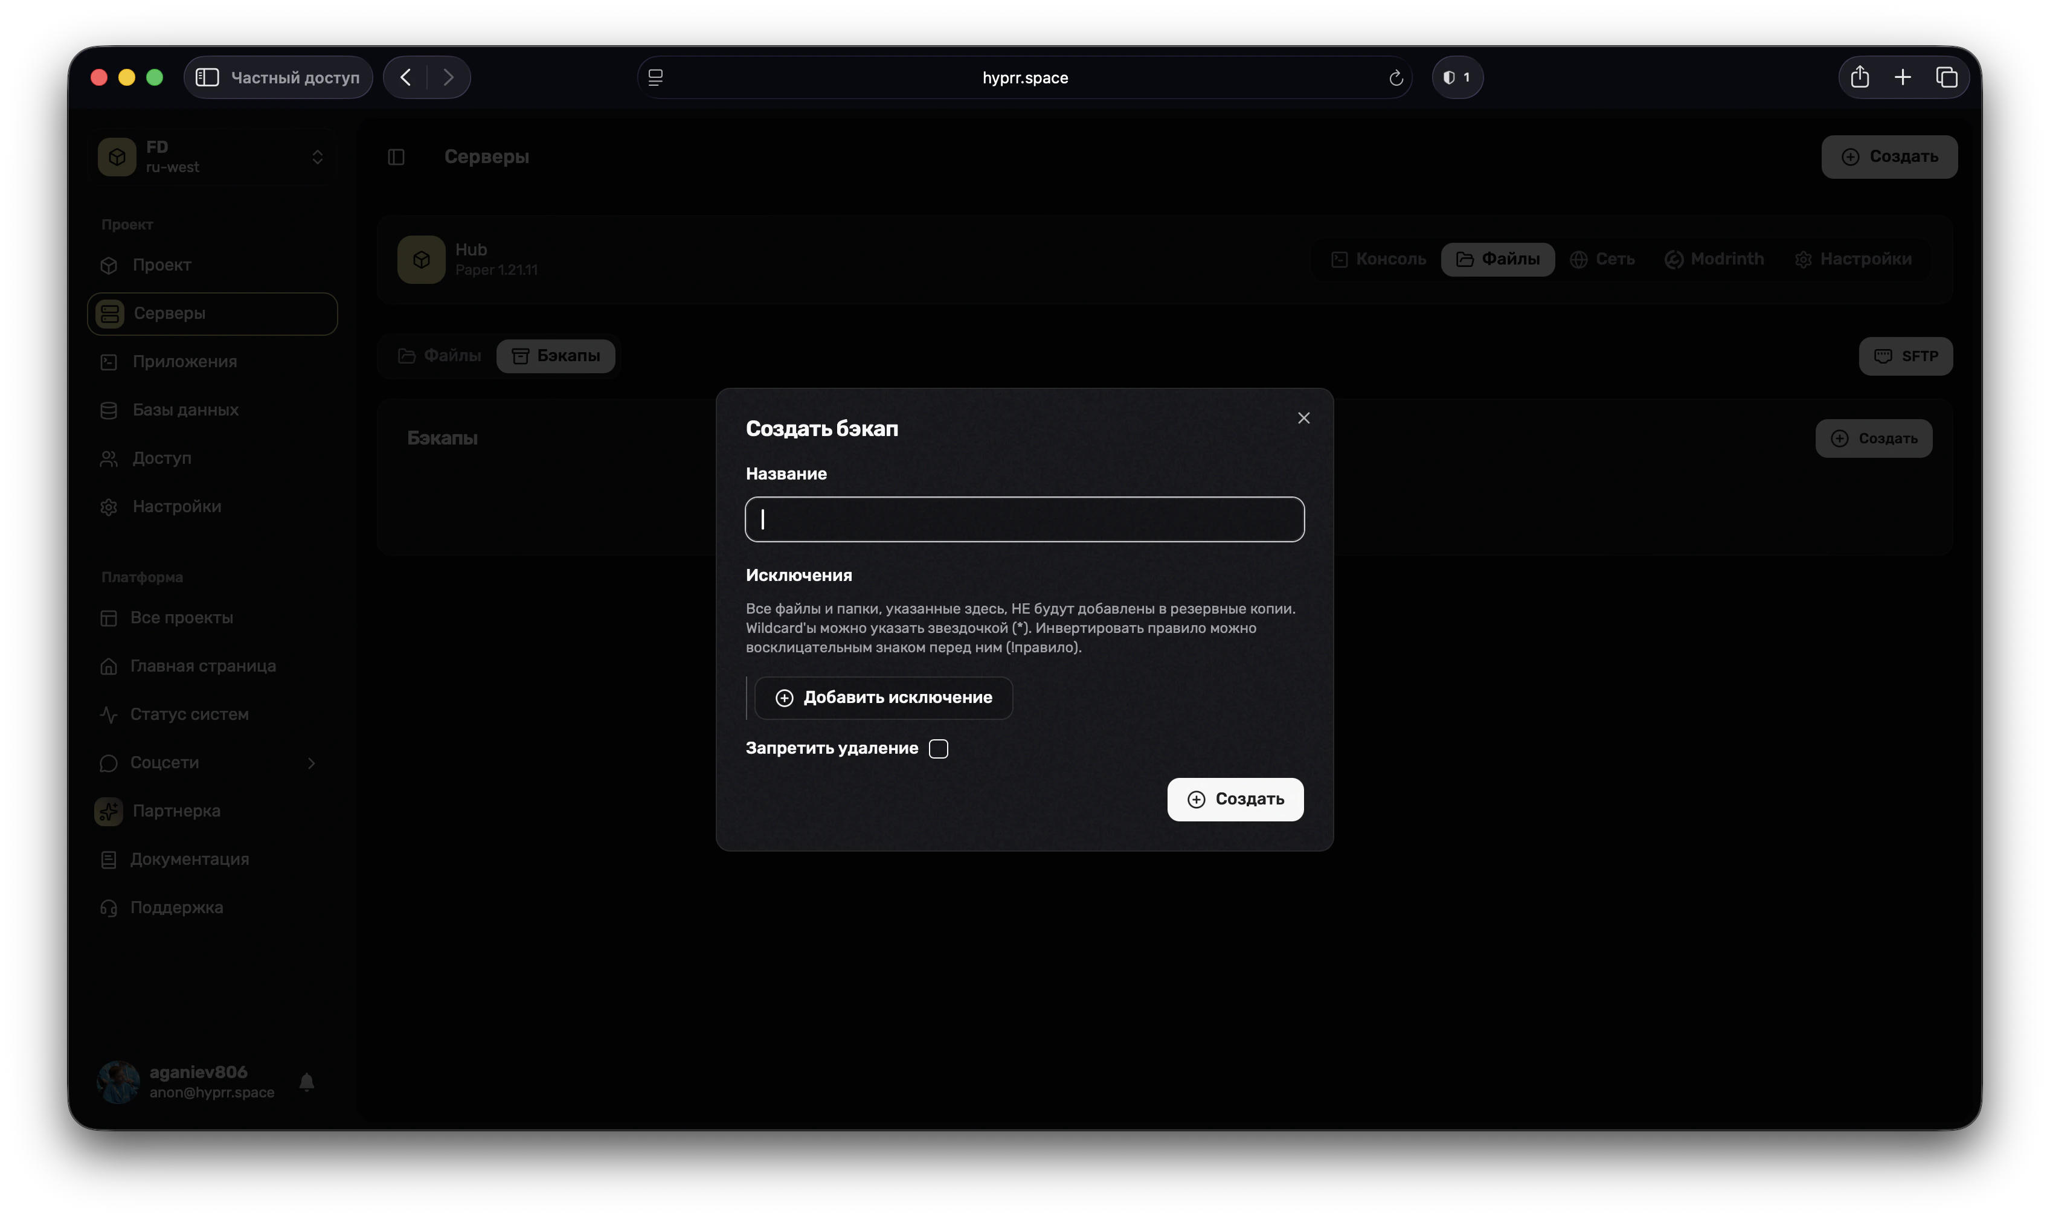Click the Частный доступ label

click(x=295, y=77)
